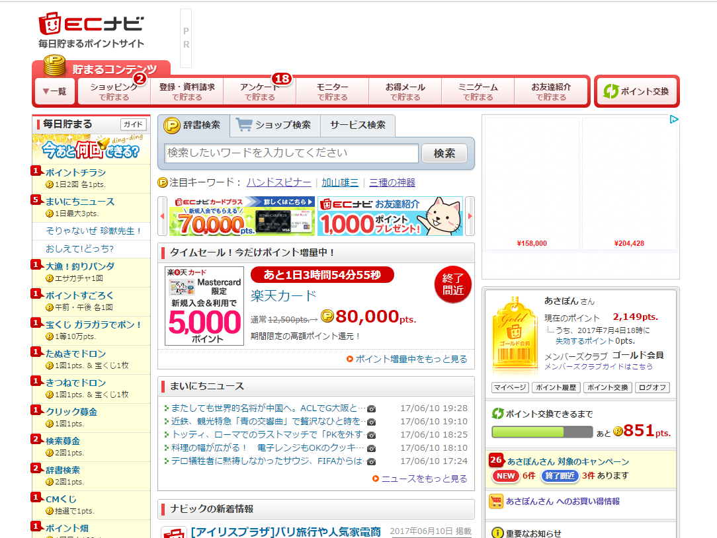Screen dimensions: 717x538
Task: Open 大漁!釣りパンダ game
Action: coord(80,266)
